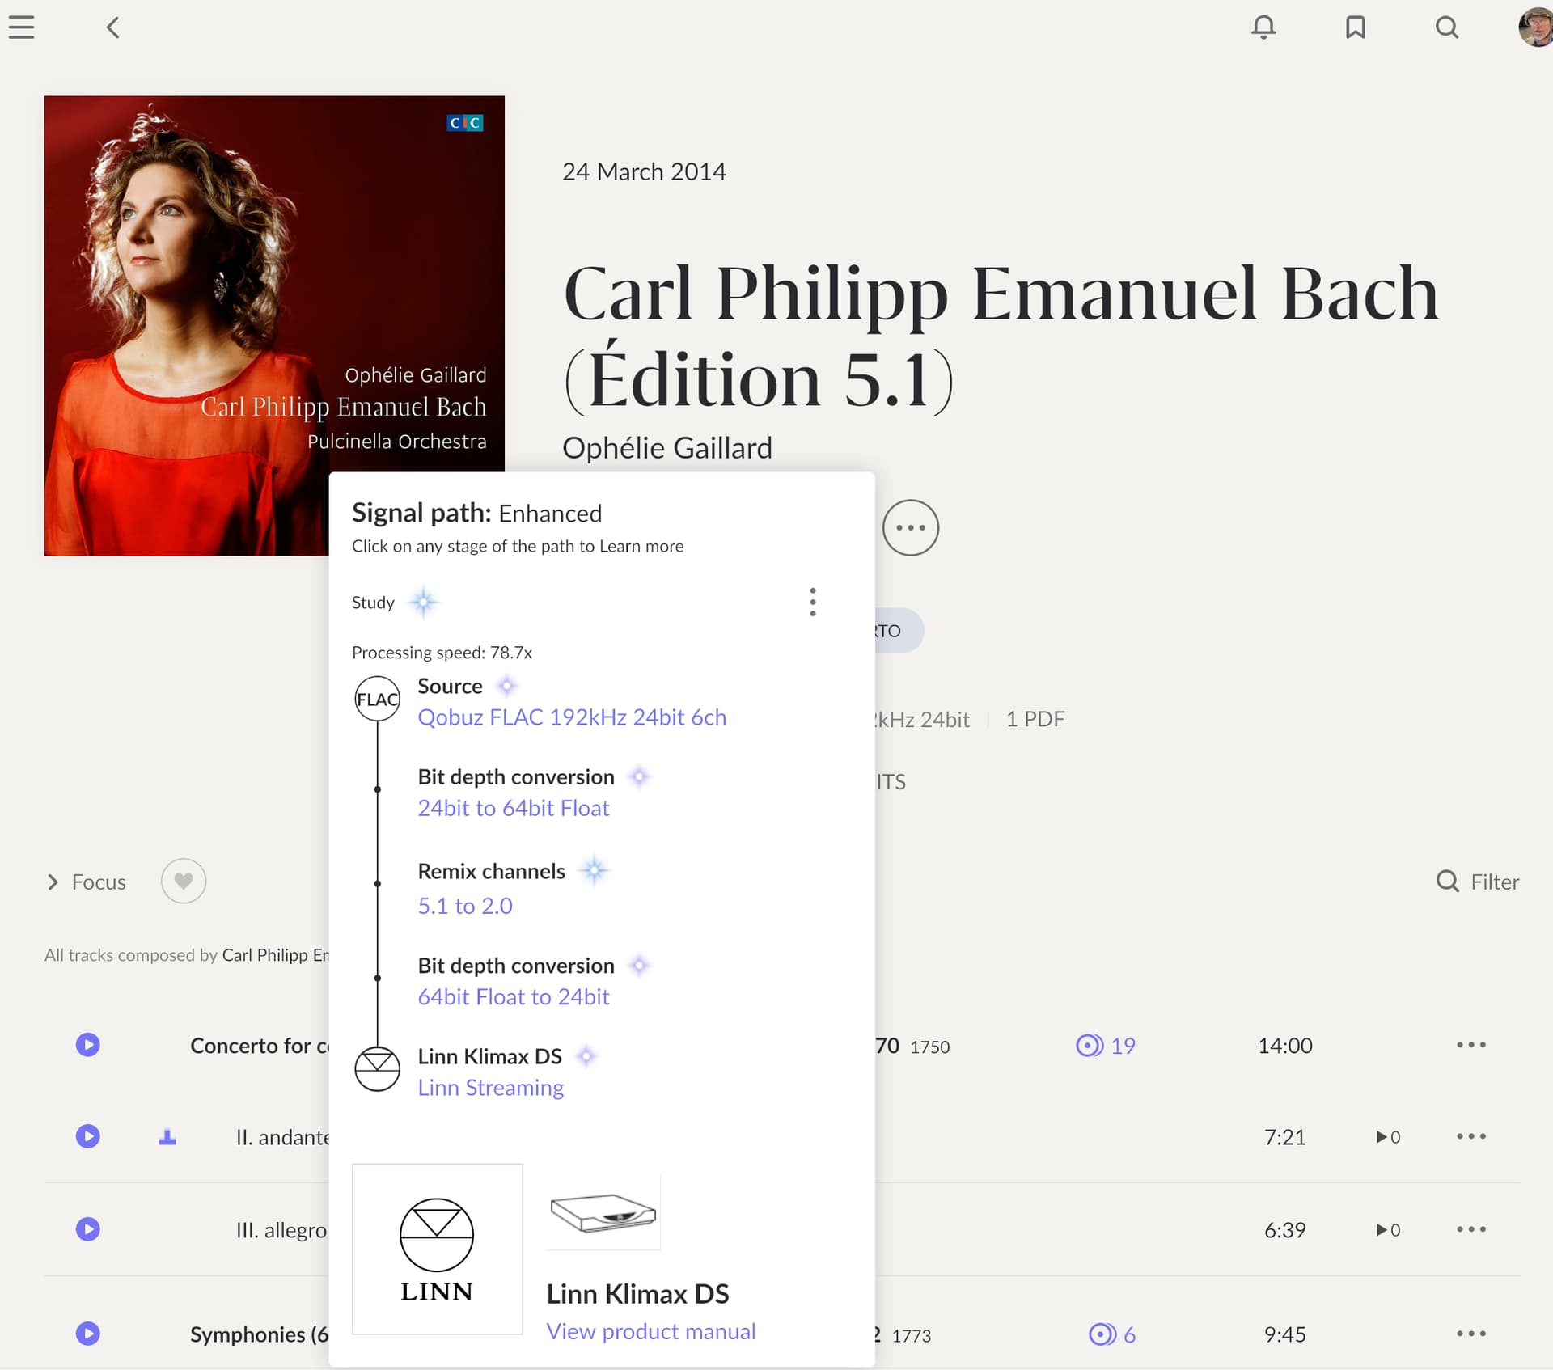Click the LINN logo tile
This screenshot has width=1553, height=1370.
coord(438,1249)
